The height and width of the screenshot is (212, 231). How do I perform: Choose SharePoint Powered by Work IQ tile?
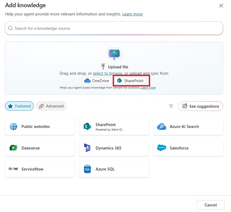114,127
